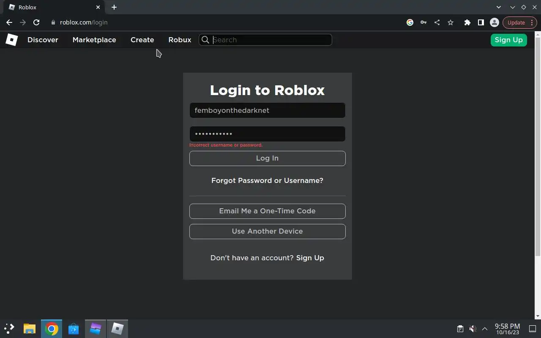Click Forgot Password or Username link

pos(267,180)
